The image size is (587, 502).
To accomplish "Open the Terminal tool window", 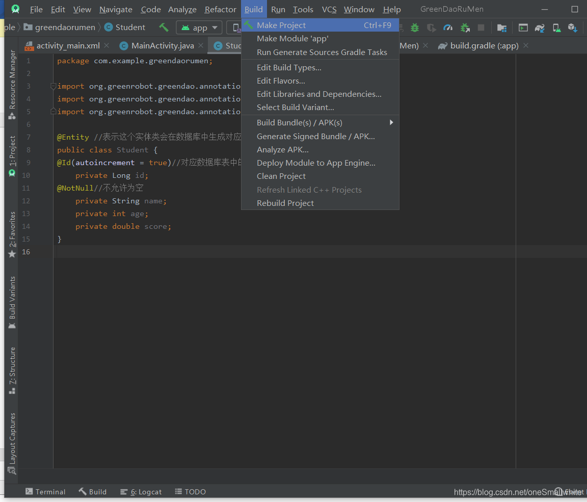I will [45, 491].
